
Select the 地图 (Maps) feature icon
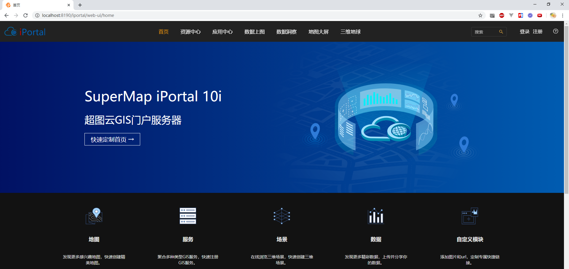94,216
